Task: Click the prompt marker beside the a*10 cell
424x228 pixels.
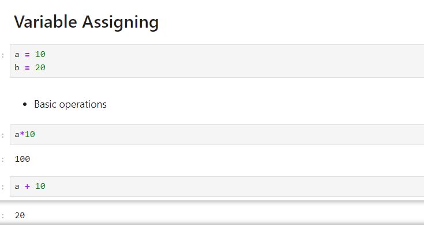Action: (x=3, y=135)
